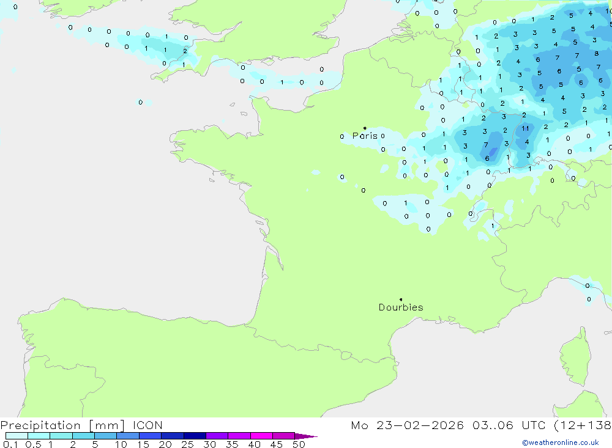Click the '0.1' legend scale label
612x448 pixels.
coord(10,444)
